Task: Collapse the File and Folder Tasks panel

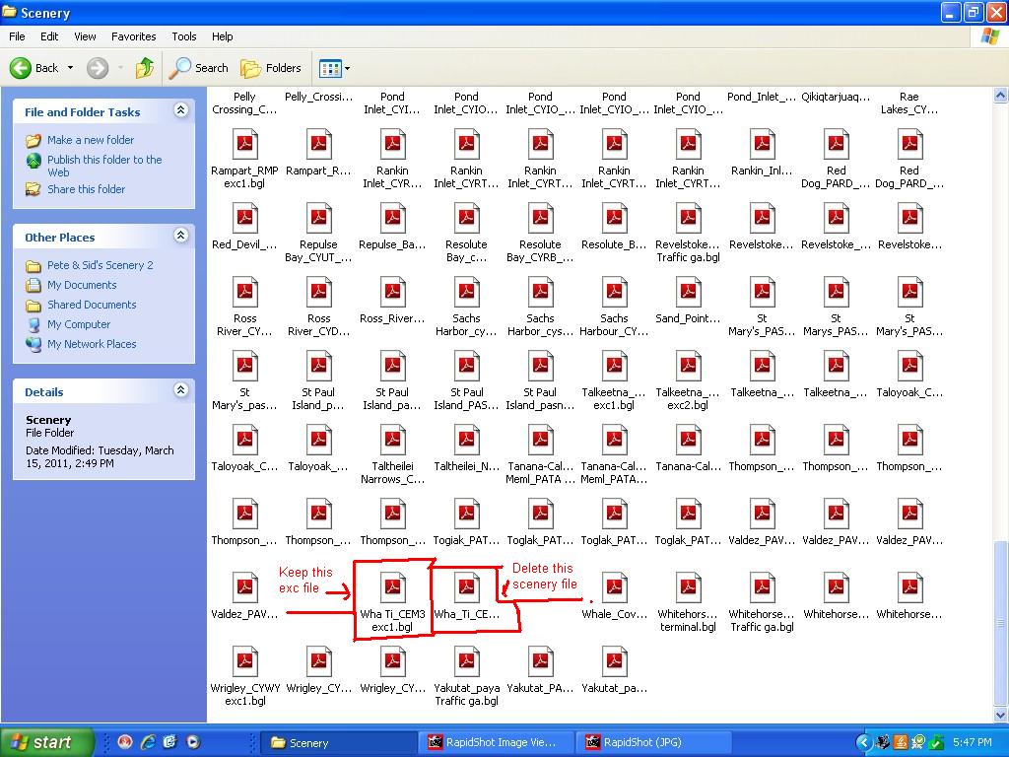Action: pyautogui.click(x=181, y=110)
